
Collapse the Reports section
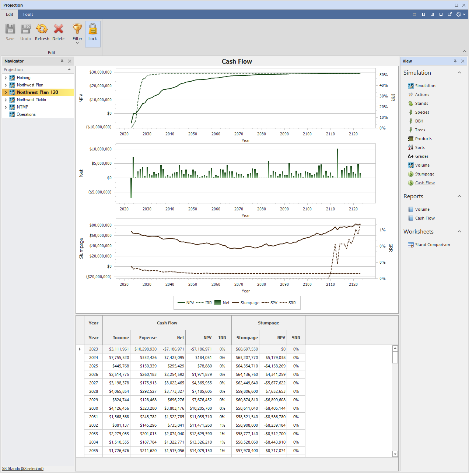[459, 196]
